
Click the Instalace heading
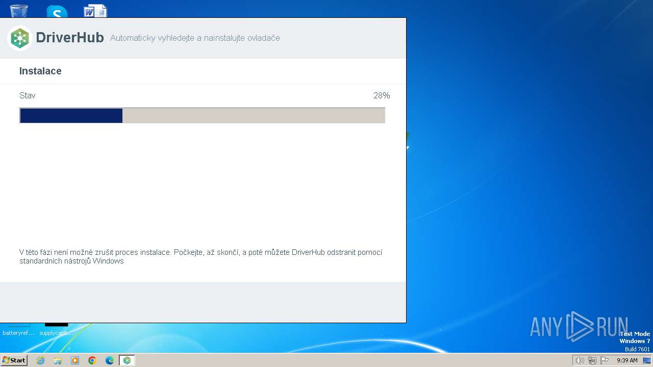pos(40,71)
